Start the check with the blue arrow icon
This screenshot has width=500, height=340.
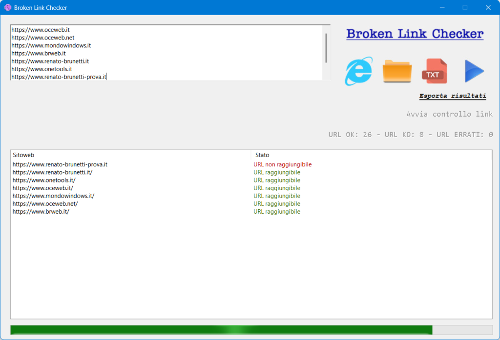pyautogui.click(x=473, y=71)
